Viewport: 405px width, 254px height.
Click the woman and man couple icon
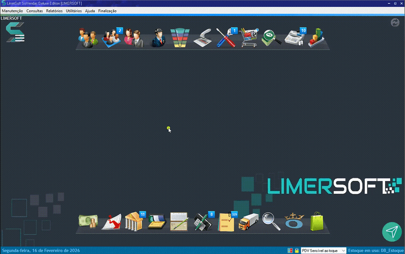click(x=134, y=38)
